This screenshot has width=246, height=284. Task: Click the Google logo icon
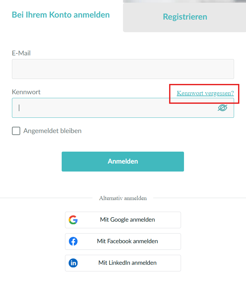click(x=73, y=220)
